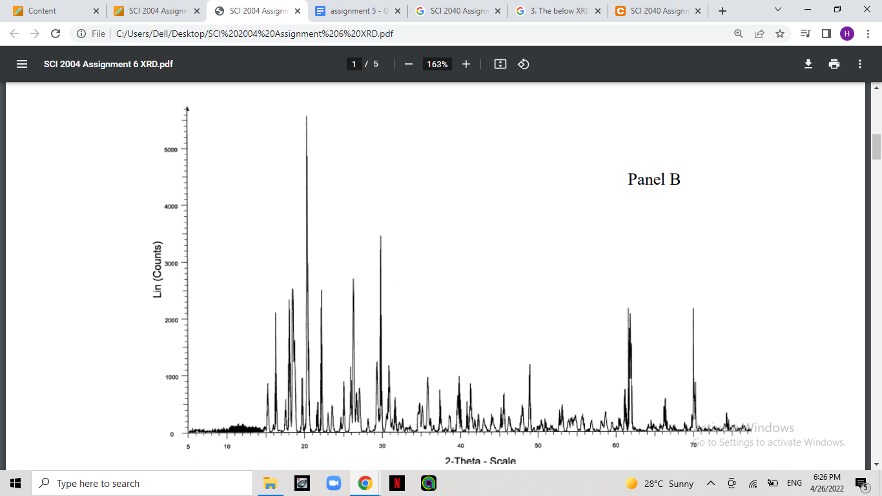Close the assignment 5 tab
Screen dimensions: 882x496
tap(397, 11)
